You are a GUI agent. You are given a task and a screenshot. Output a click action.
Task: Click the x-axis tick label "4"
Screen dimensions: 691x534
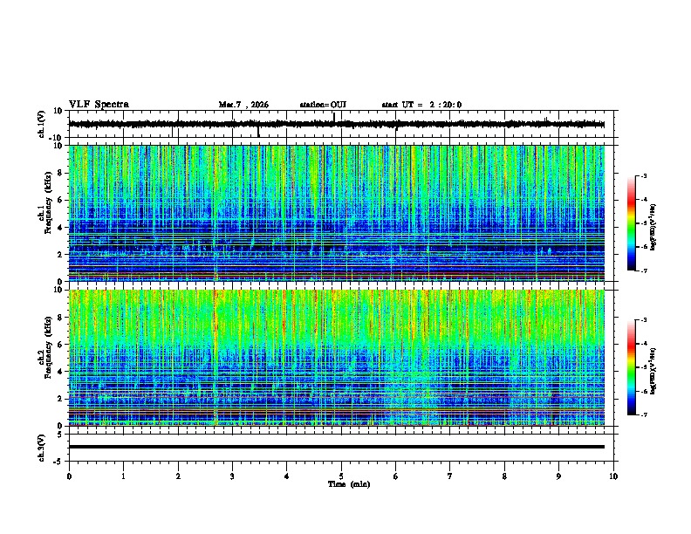(287, 476)
